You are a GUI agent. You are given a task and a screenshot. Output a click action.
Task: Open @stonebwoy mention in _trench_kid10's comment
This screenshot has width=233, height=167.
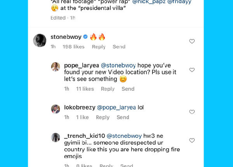[x=123, y=136]
